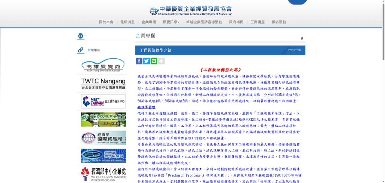Share the article via LINE
Viewport: 385px width, 183px height.
(154, 61)
